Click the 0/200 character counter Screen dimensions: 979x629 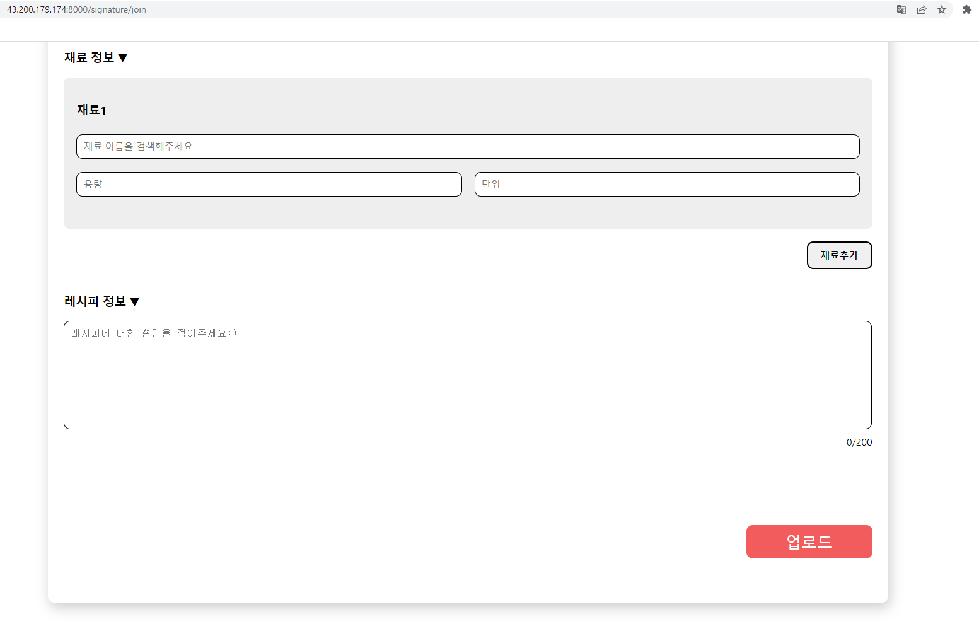[859, 442]
